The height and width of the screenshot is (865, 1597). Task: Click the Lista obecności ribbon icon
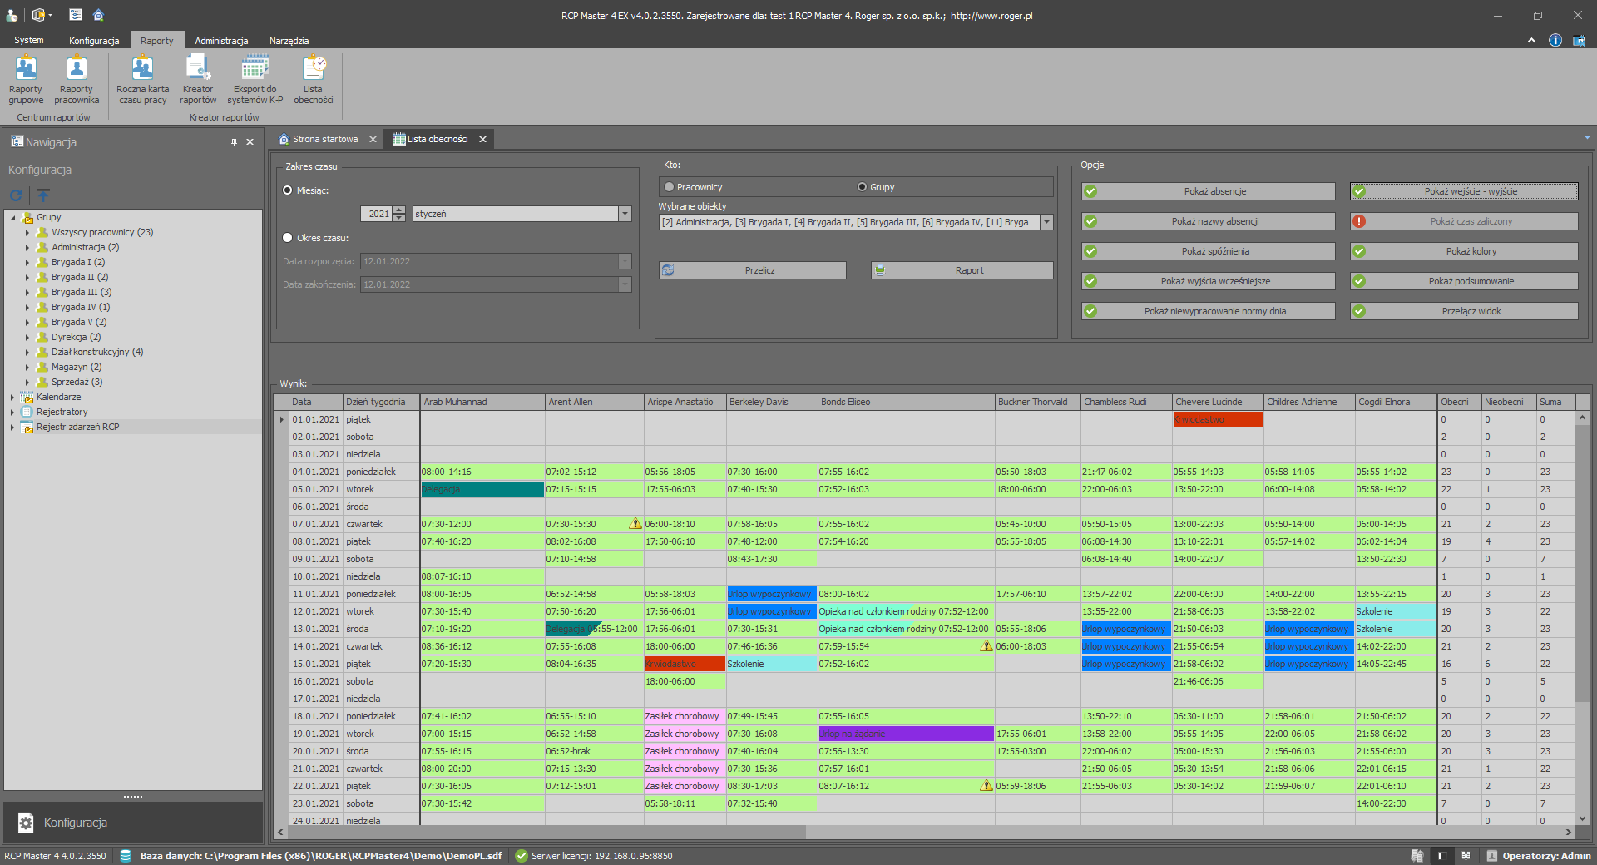point(313,80)
